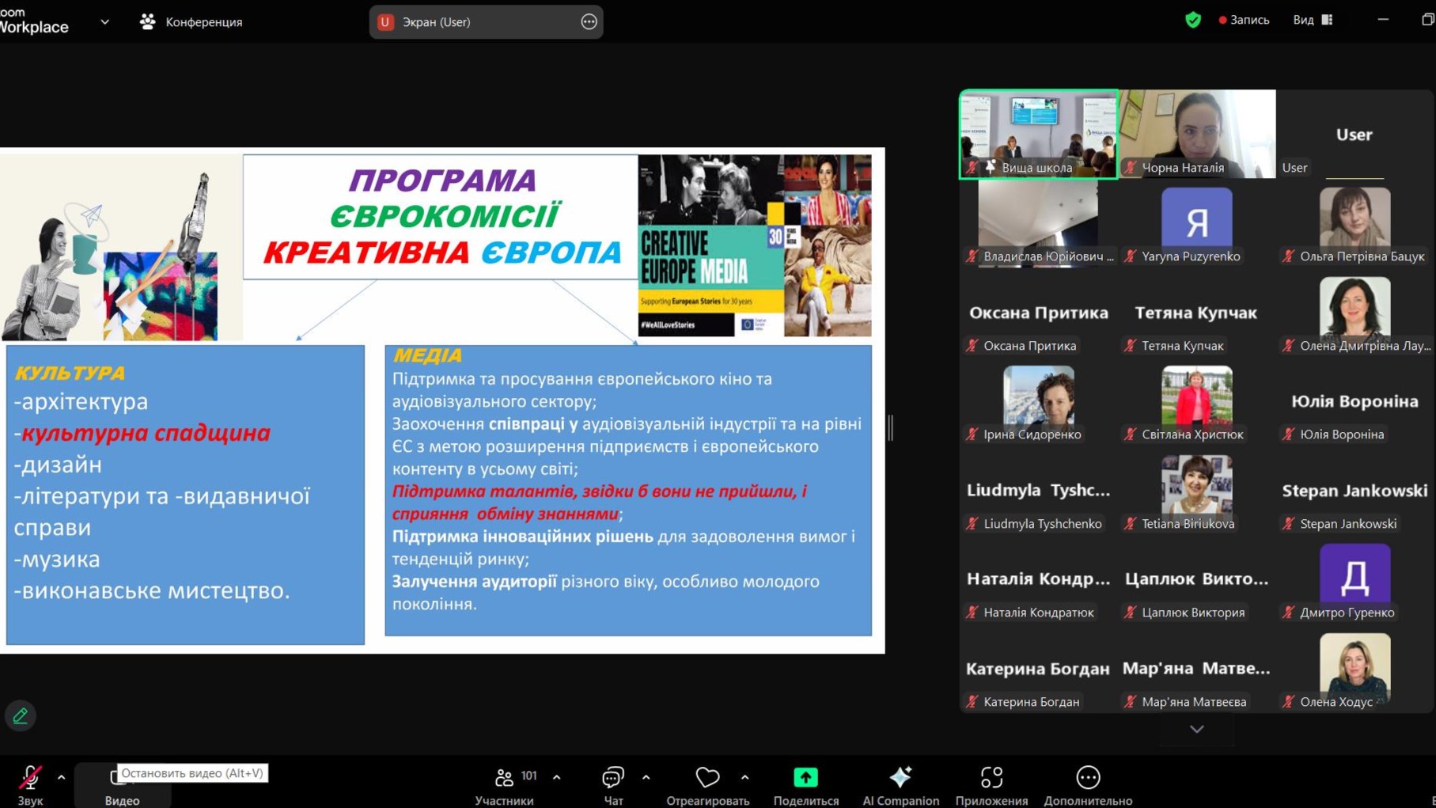Open the Participants panel icon

(x=504, y=778)
